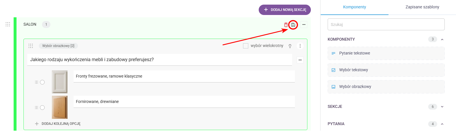Click the Wybór tekstowy component icon

pos(333,70)
